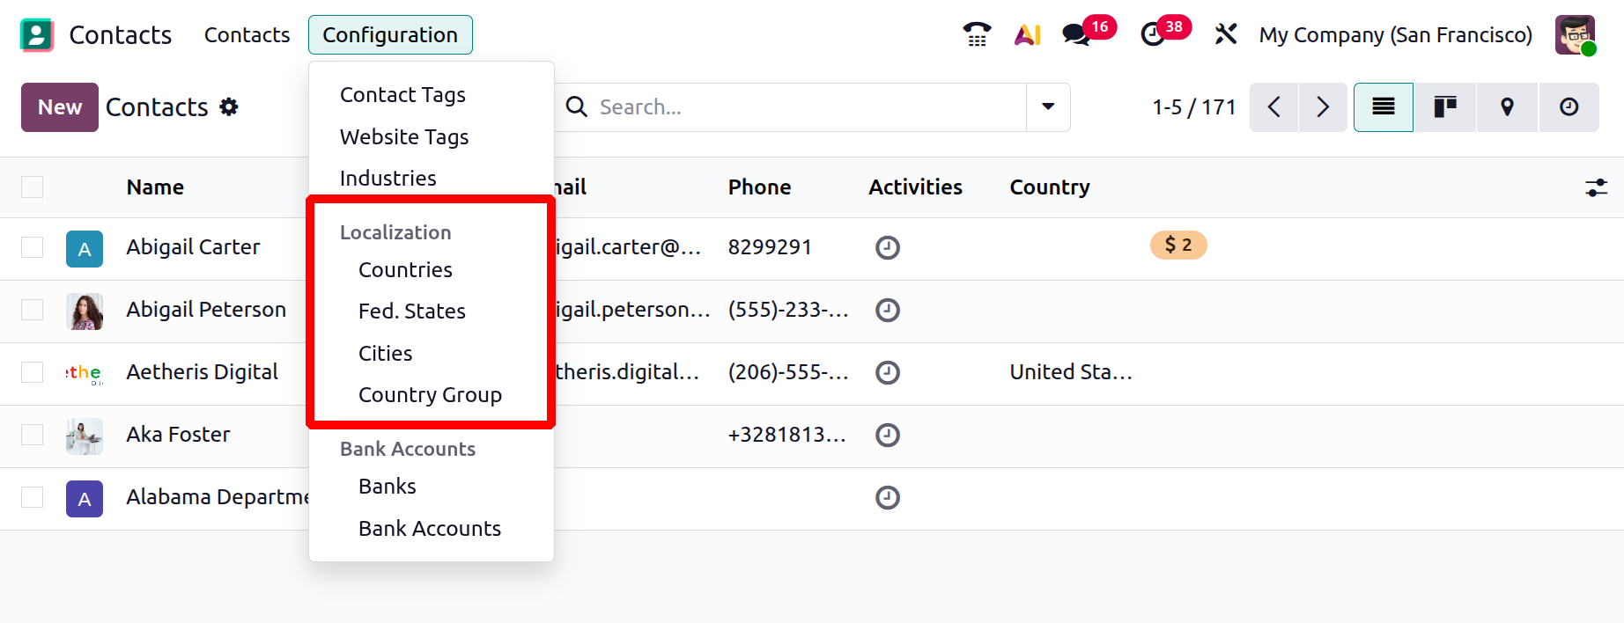Open the discuss messages icon
The width and height of the screenshot is (1624, 623).
click(x=1076, y=34)
